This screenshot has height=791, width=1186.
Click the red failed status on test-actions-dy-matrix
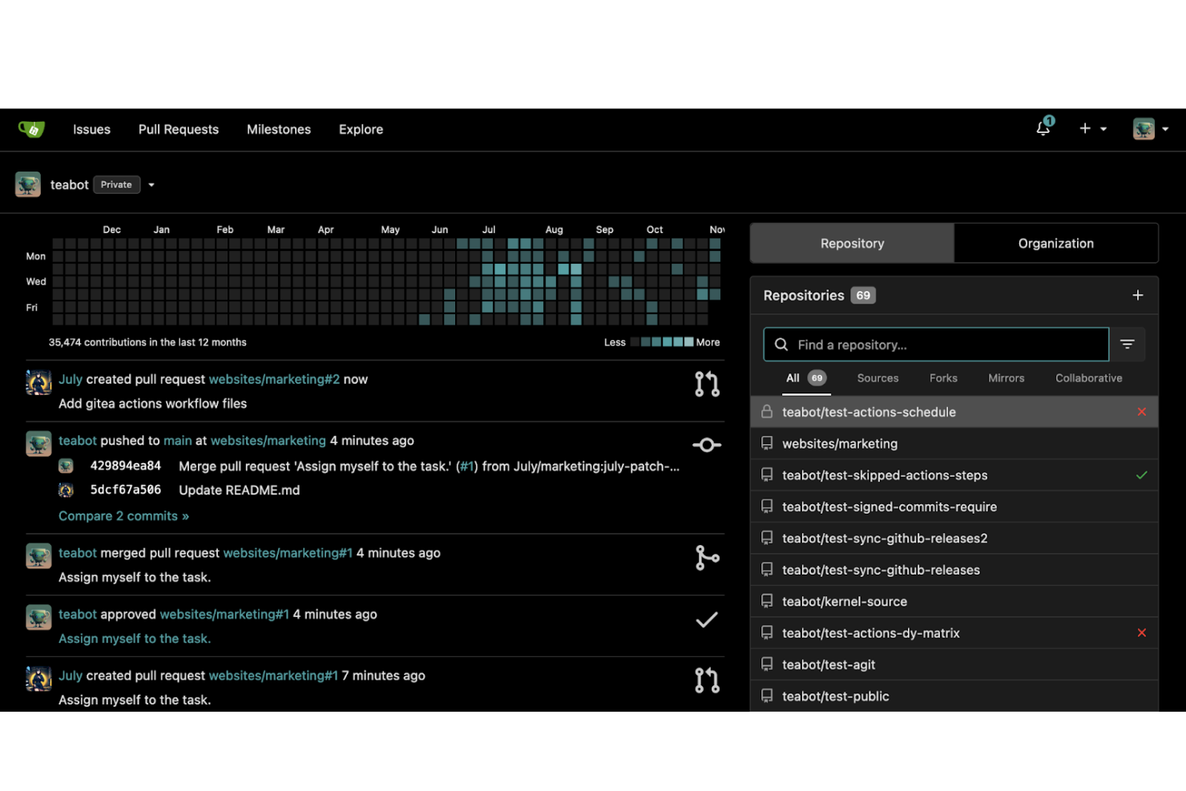(x=1141, y=632)
